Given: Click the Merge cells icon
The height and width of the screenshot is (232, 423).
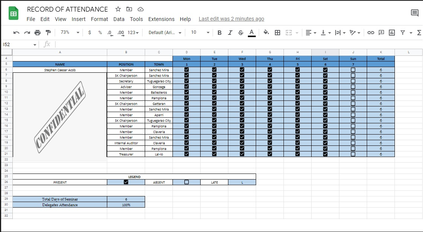Looking at the screenshot, I should [x=289, y=33].
